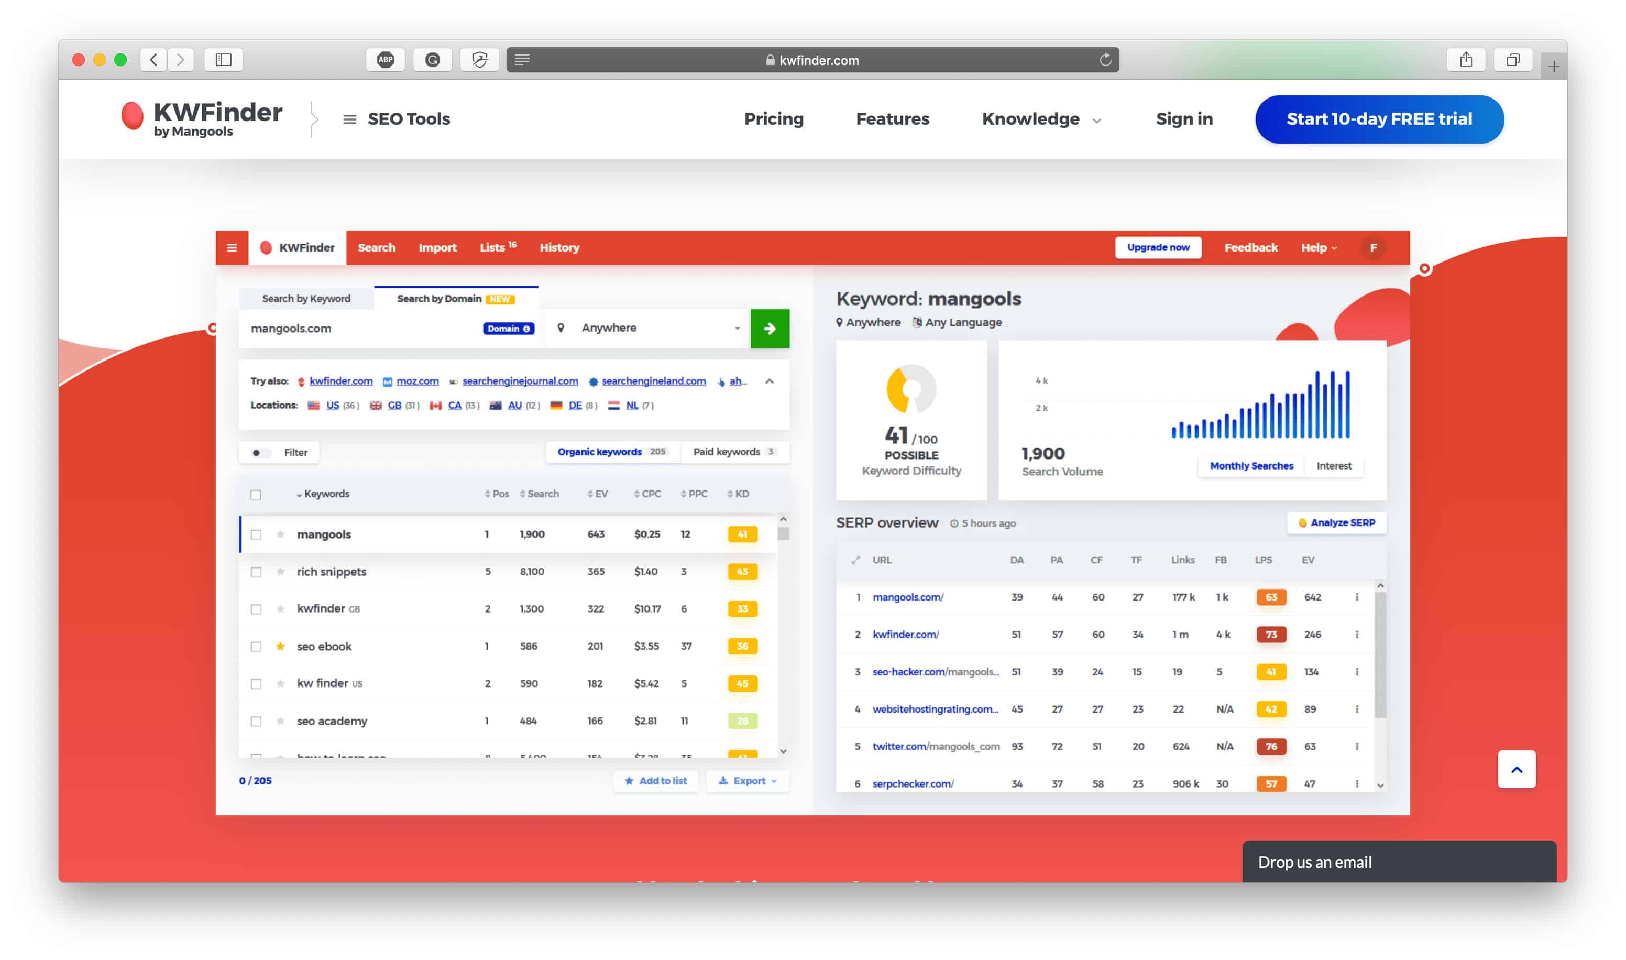Click the Domain info badge
1626x960 pixels.
click(508, 329)
